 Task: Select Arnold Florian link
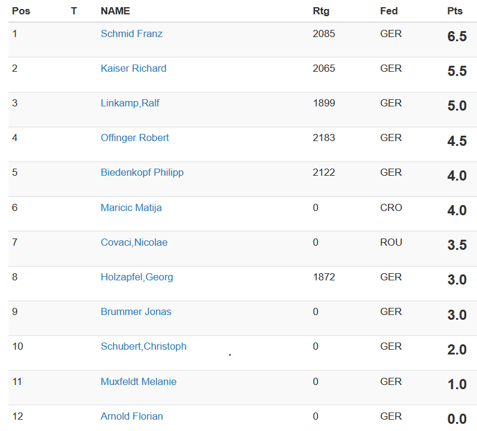tap(132, 417)
